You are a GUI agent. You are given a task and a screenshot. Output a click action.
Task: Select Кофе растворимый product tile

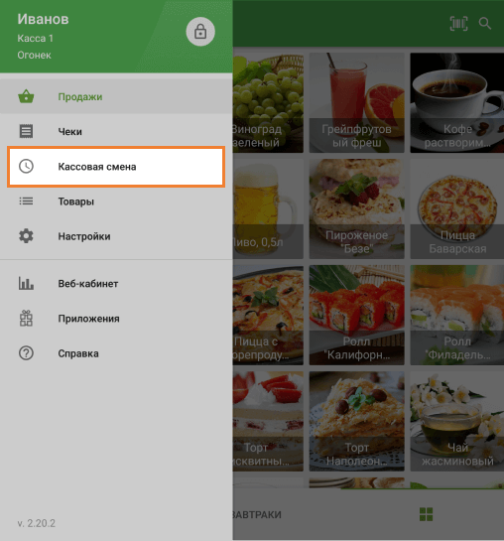(457, 103)
